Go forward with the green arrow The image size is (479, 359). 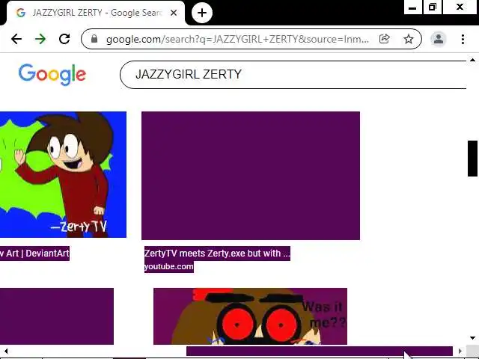pos(40,39)
